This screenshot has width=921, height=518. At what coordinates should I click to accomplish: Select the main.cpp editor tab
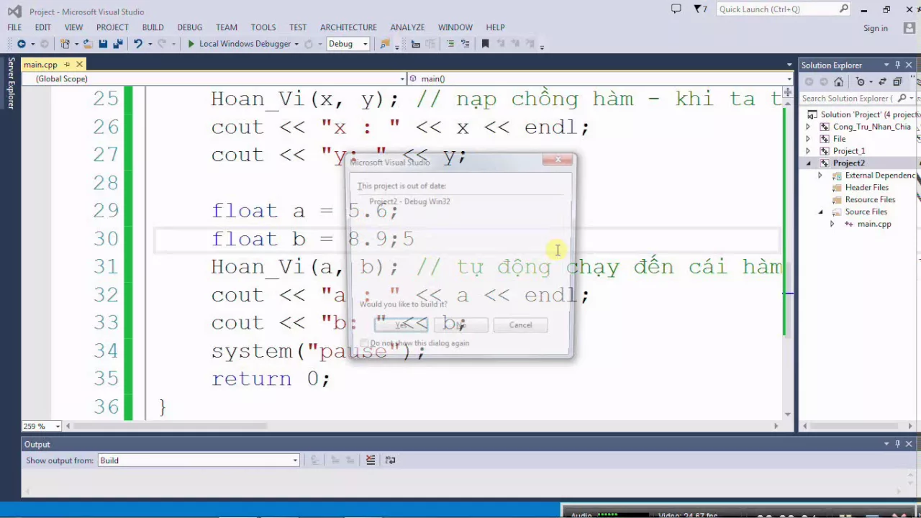[40, 65]
